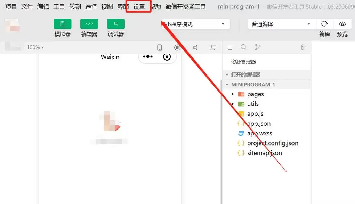
Task: Open the 视图 menu
Action: tap(107, 7)
